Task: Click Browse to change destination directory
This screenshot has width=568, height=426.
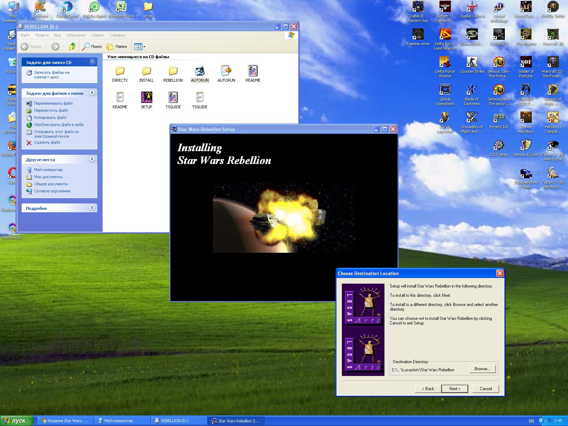Action: coord(482,369)
